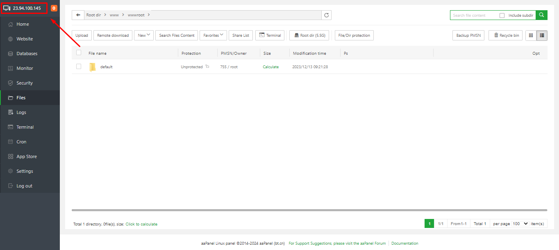Click the green search magnifier button

[x=542, y=15]
